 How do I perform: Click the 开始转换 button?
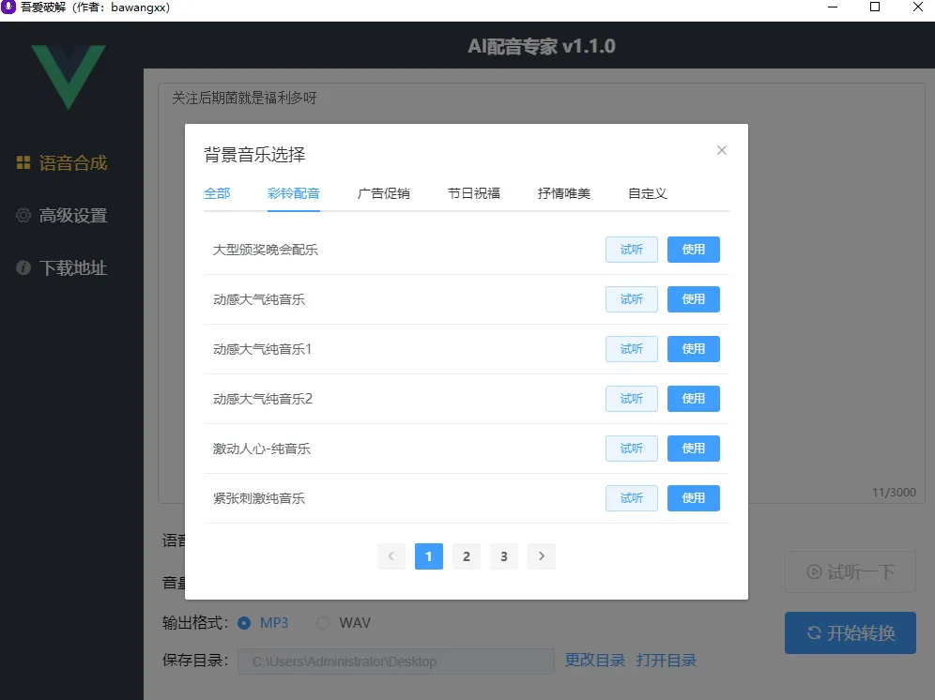click(851, 632)
